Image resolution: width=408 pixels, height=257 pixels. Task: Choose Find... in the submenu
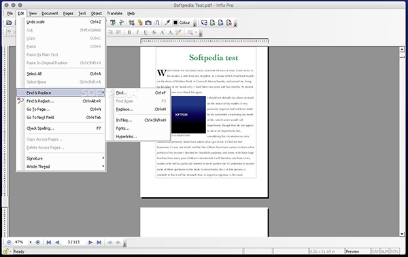(138, 92)
